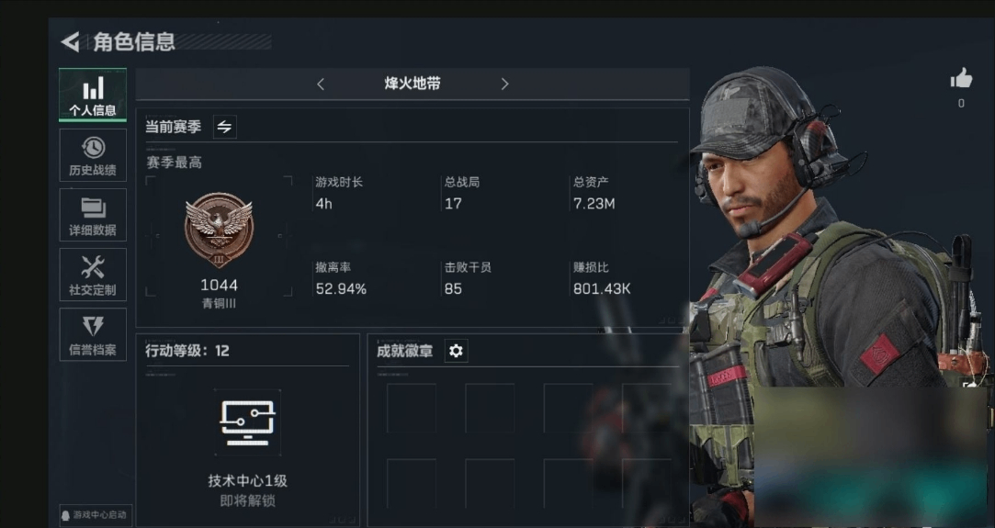Image resolution: width=995 pixels, height=528 pixels.
Task: Click the 游戏中心启动 notice at bottom
Action: (x=94, y=515)
